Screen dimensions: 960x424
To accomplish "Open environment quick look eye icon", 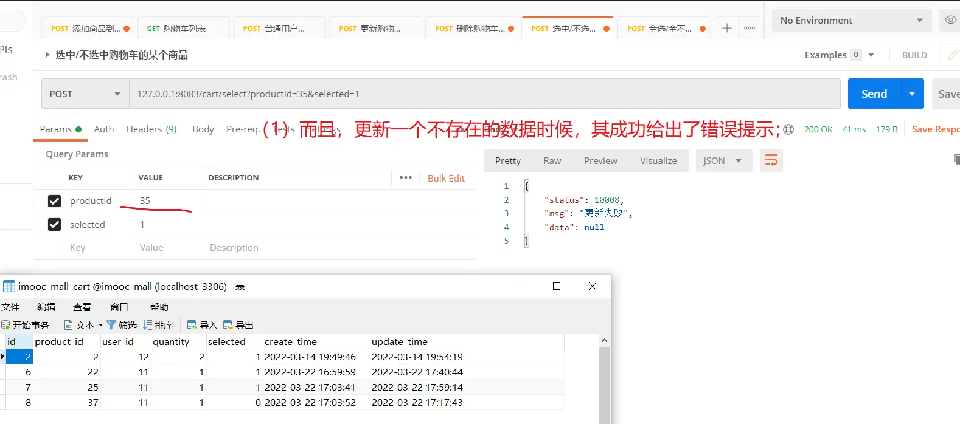I will tap(950, 20).
